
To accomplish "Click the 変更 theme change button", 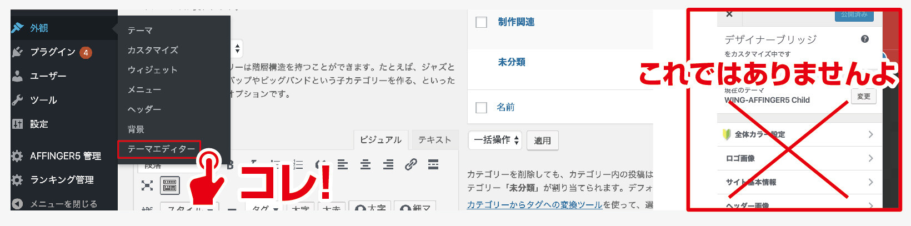I will click(x=863, y=97).
